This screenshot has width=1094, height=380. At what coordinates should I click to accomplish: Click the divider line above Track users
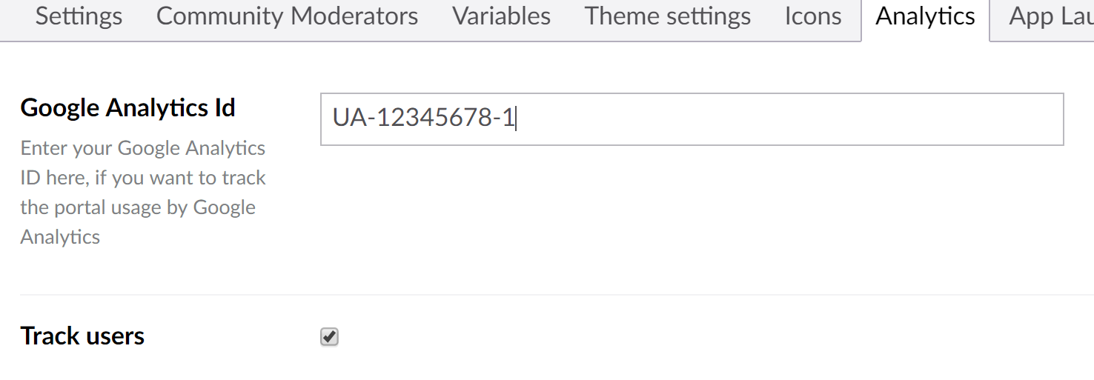pyautogui.click(x=556, y=295)
